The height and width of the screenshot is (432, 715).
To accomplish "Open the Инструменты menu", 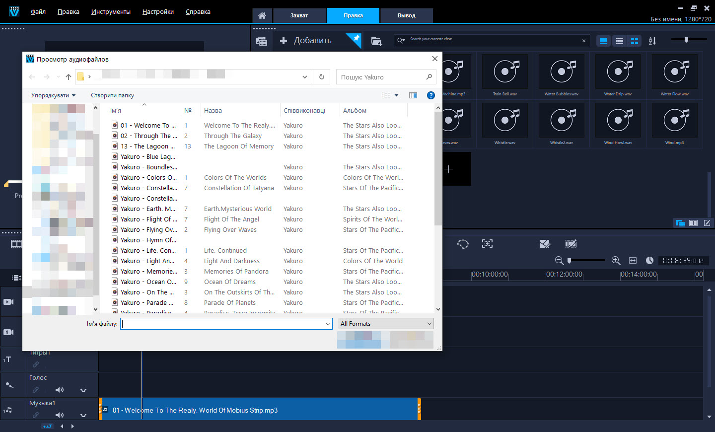I will coord(111,11).
